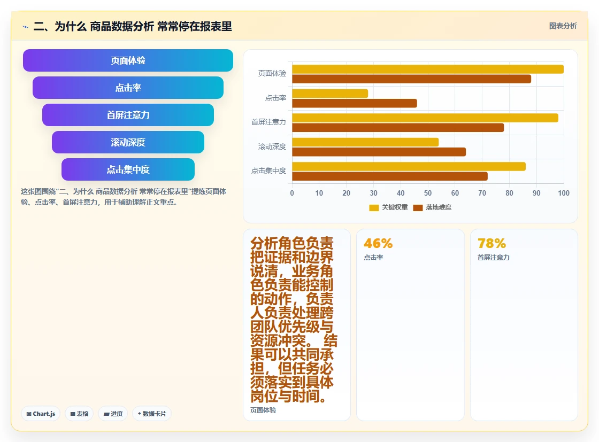The height and width of the screenshot is (442, 599).
Task: Click the chart description paragraph under funnel
Action: 124,197
